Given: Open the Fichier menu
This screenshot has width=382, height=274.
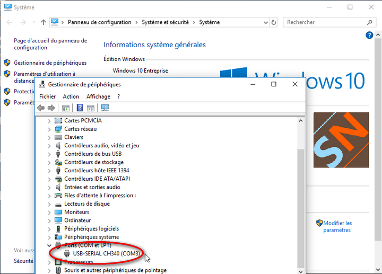Looking at the screenshot, I should tap(48, 96).
